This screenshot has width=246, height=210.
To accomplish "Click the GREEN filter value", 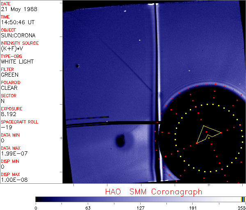I will (9, 75).
